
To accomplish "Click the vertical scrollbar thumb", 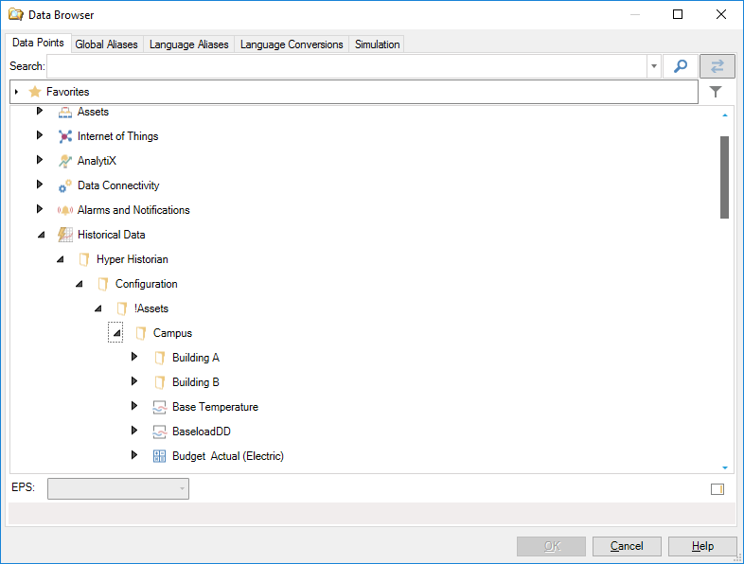I will pyautogui.click(x=724, y=177).
